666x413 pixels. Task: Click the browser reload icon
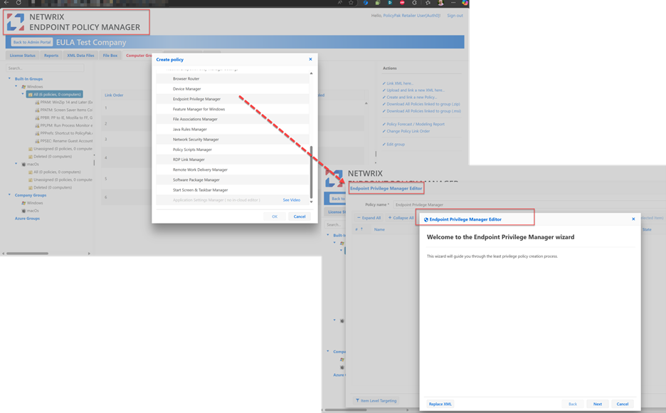click(19, 3)
